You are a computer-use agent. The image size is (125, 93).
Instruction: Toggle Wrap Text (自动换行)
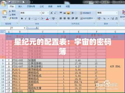click(85, 13)
